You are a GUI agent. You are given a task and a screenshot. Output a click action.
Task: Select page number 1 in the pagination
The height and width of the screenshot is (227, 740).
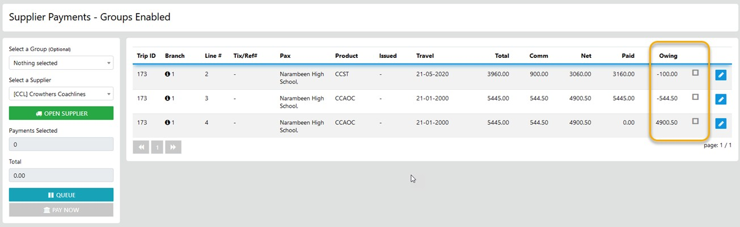(157, 147)
